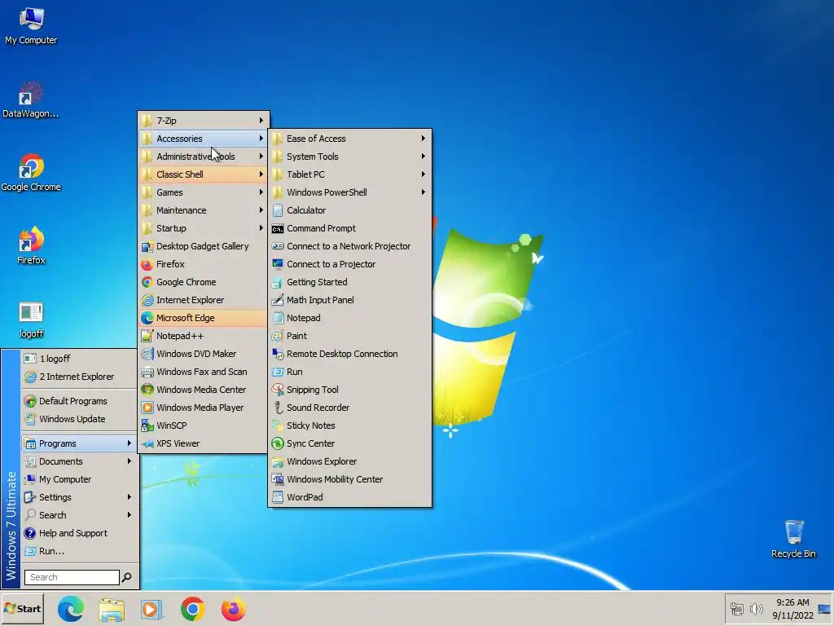This screenshot has height=626, width=834.
Task: Expand the Maintenance folder submenu
Action: click(203, 210)
